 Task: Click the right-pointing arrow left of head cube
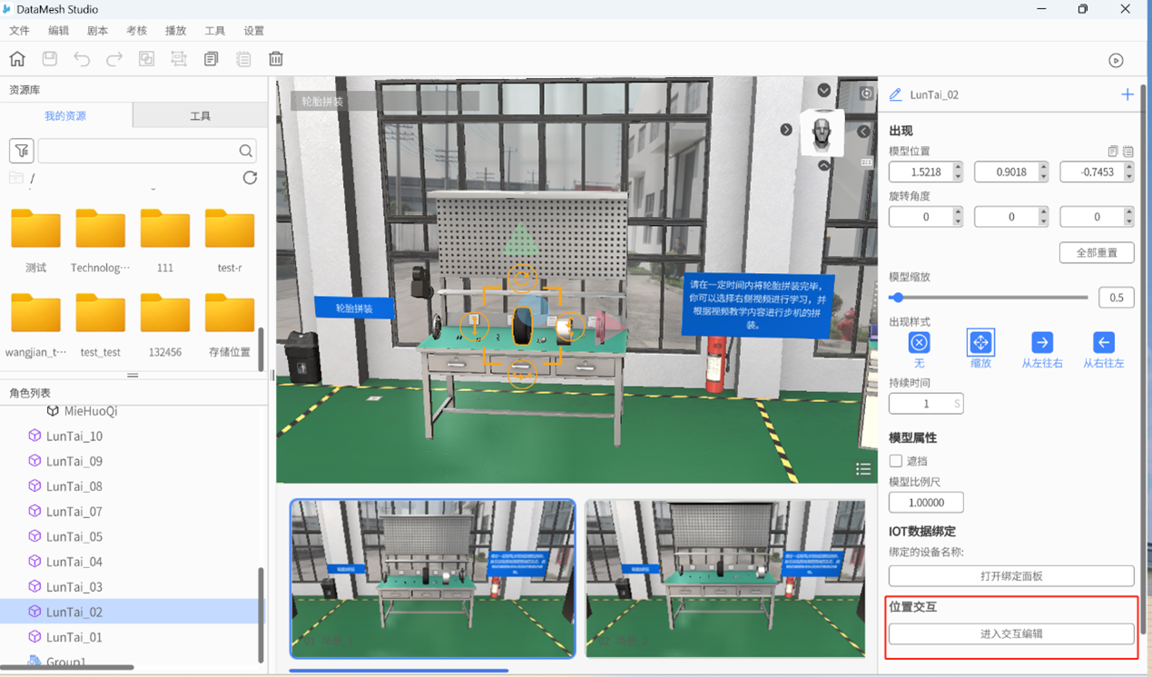(786, 130)
